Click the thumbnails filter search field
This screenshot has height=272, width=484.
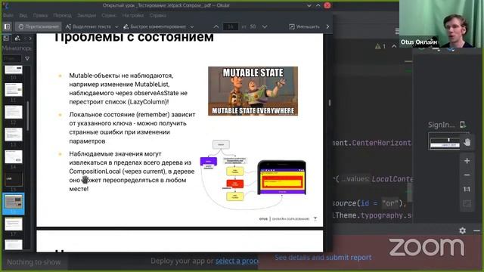[12, 58]
